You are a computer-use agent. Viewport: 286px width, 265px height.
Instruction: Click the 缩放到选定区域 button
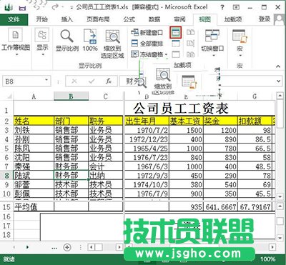click(112, 44)
